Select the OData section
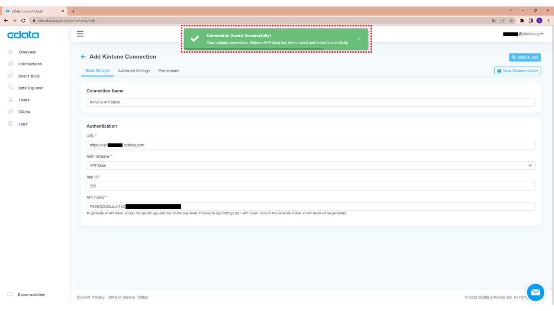 coord(24,111)
